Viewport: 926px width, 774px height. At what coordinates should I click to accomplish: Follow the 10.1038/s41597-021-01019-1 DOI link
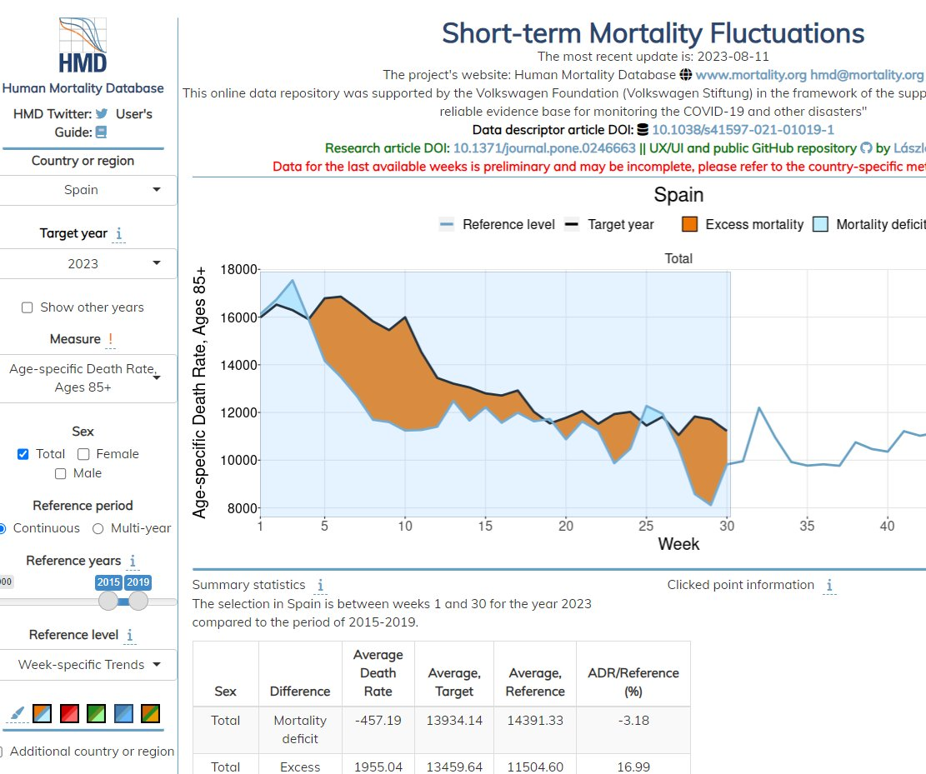tap(743, 130)
